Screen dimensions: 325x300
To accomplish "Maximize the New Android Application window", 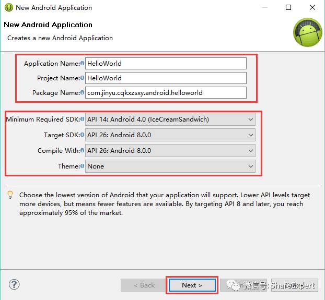I will click(288, 7).
